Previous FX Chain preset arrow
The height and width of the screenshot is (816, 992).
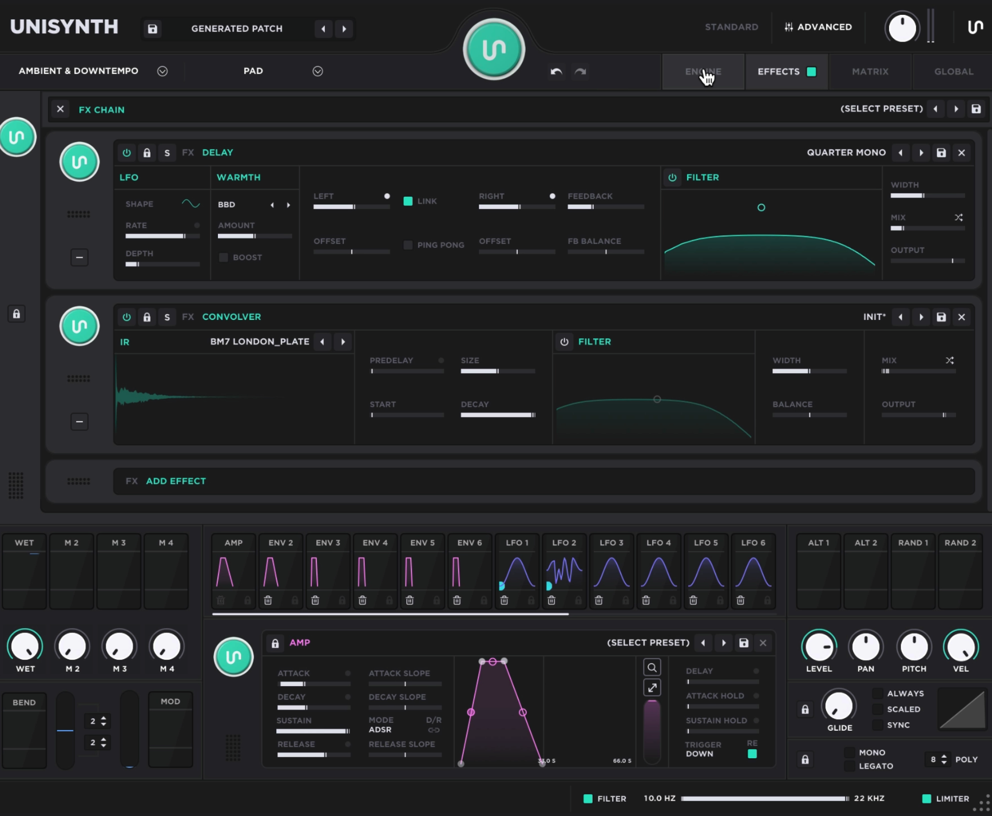[935, 109]
